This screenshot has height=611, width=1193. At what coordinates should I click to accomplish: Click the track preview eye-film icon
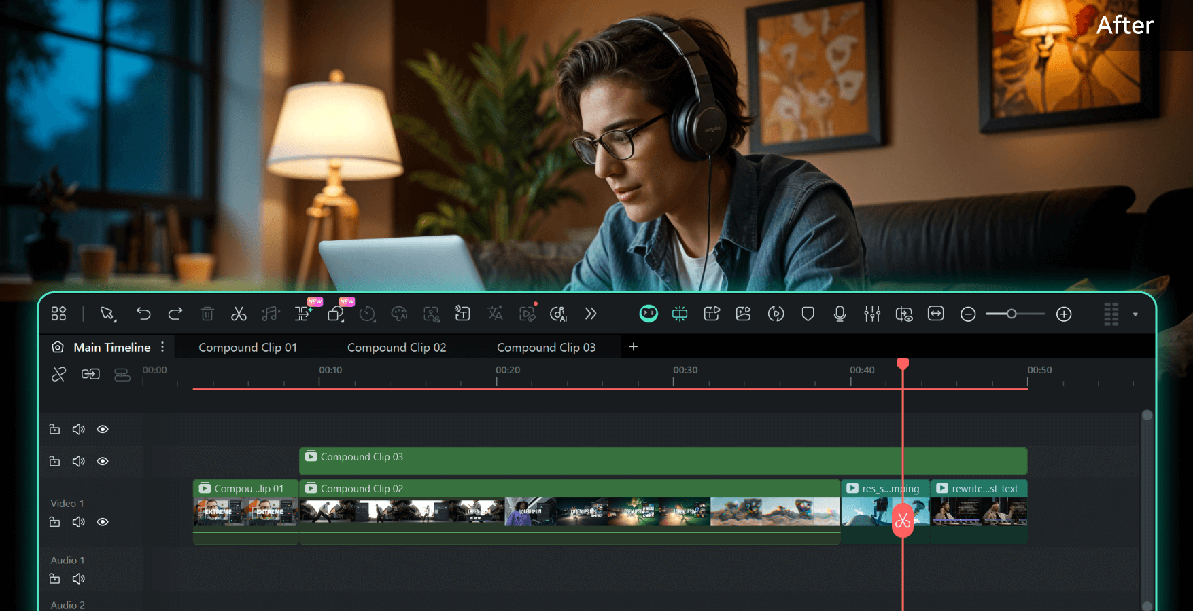click(x=904, y=314)
